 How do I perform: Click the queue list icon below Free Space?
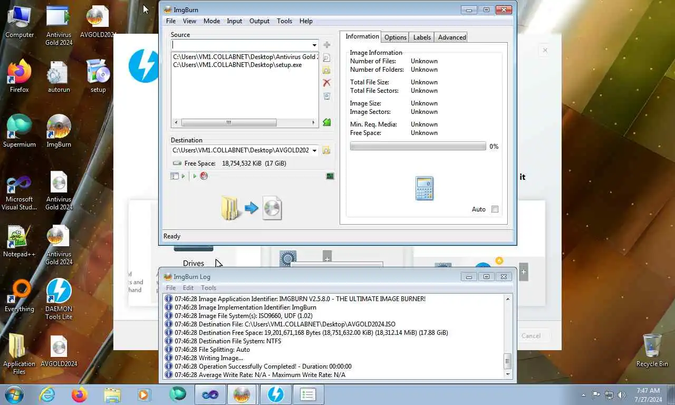click(x=175, y=176)
